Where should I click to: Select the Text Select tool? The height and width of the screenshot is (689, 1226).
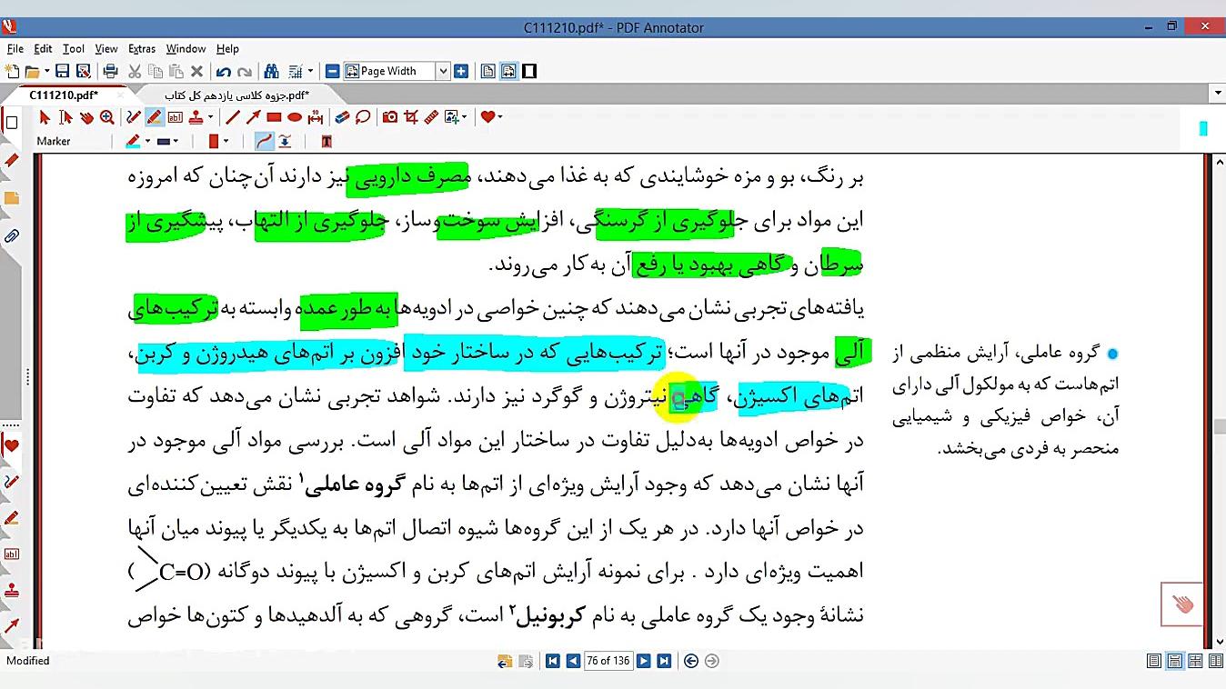tap(65, 117)
